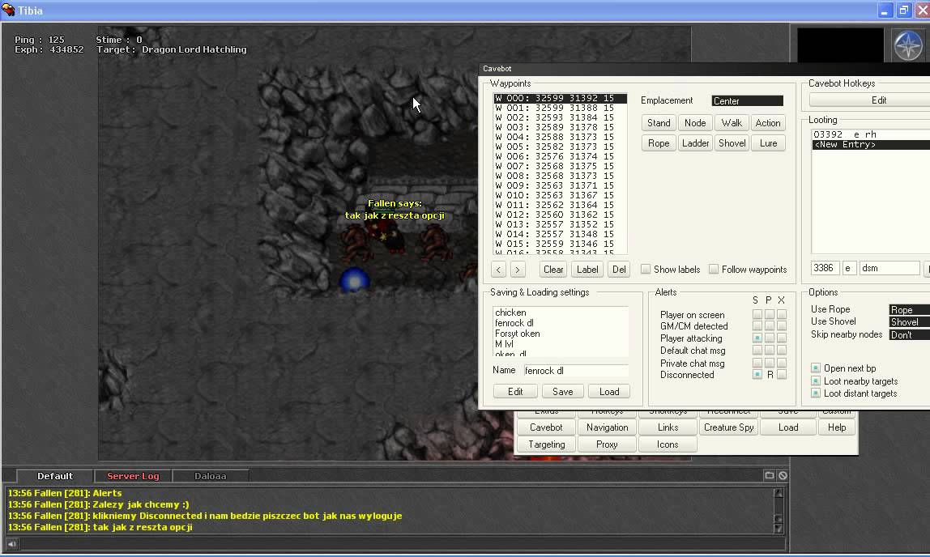Click the Node waypoint button

[x=695, y=123]
